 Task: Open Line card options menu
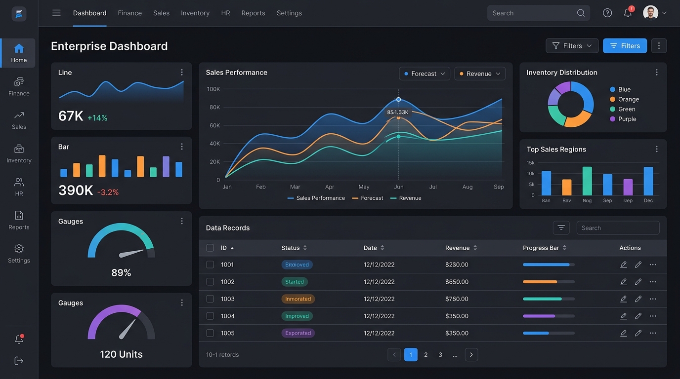(182, 72)
